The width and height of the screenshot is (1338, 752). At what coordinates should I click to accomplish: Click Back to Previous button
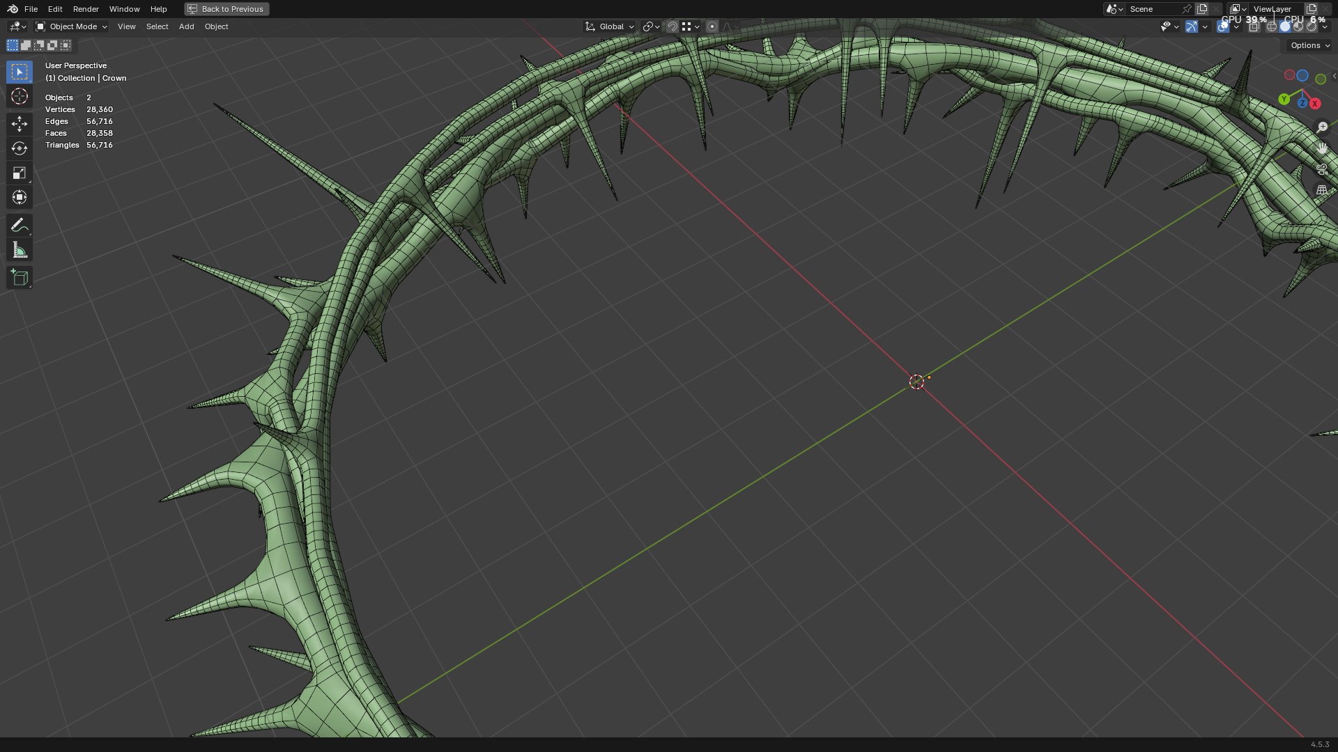click(226, 9)
